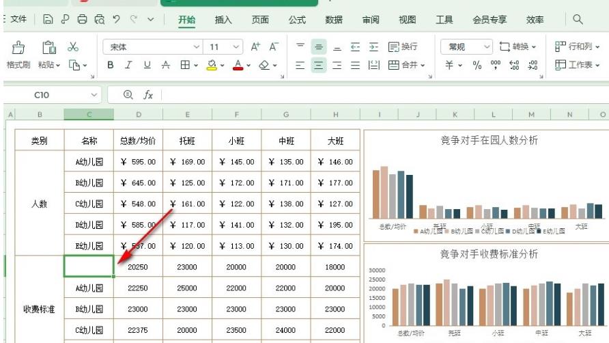Open the search magnifier icon

pyautogui.click(x=578, y=19)
